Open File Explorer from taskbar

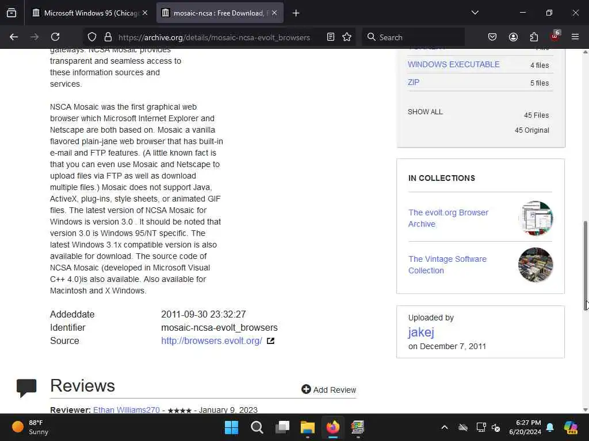[308, 427]
